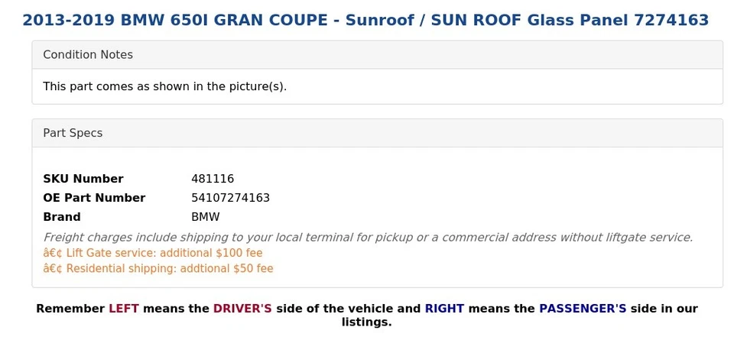
Task: Click the OE Part Number label
Action: coord(94,198)
